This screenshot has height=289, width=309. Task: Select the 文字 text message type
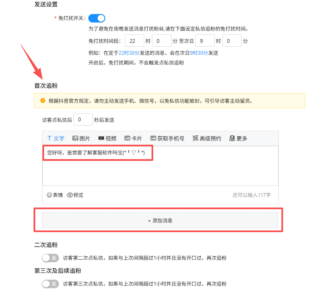tap(56, 138)
